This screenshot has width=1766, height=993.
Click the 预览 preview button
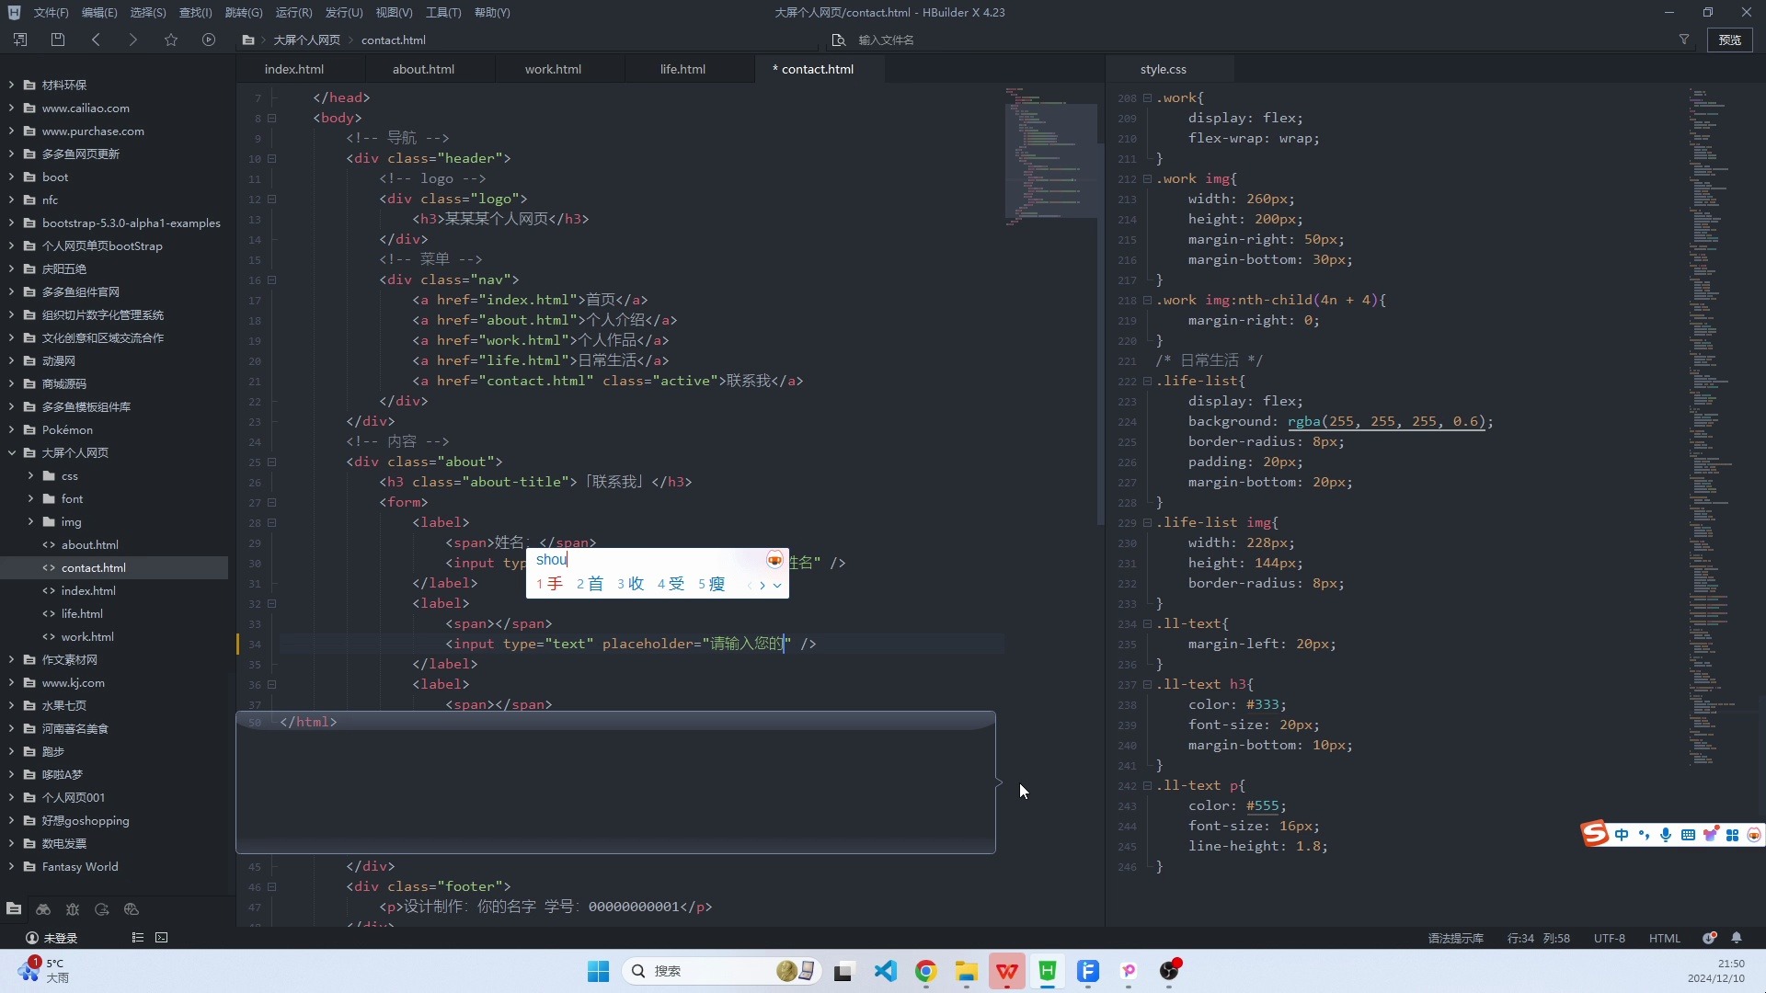[1730, 40]
